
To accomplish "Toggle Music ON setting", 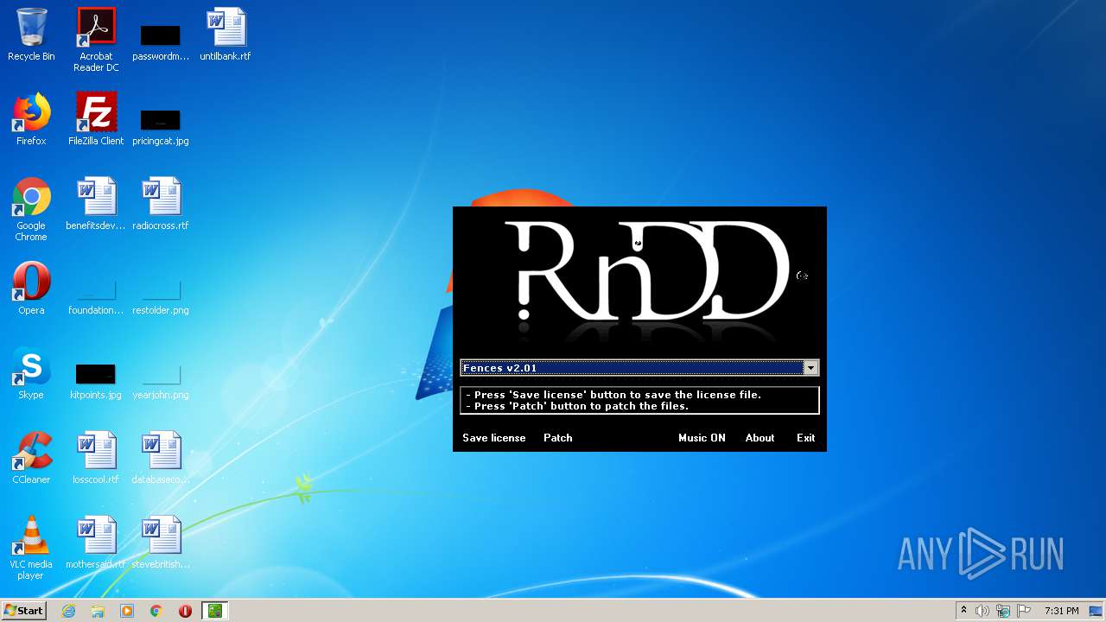I will pos(702,438).
